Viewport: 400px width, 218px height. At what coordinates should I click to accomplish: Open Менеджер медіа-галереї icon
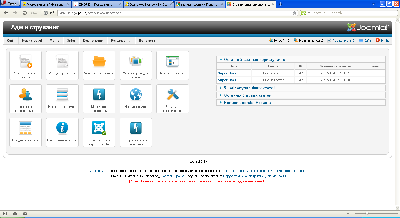136,65
